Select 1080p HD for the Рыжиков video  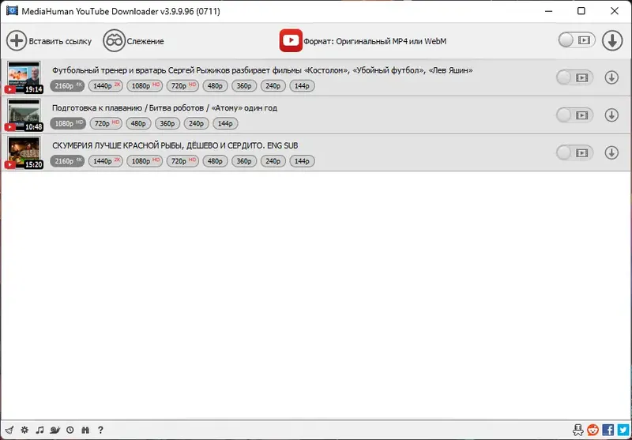click(x=145, y=86)
